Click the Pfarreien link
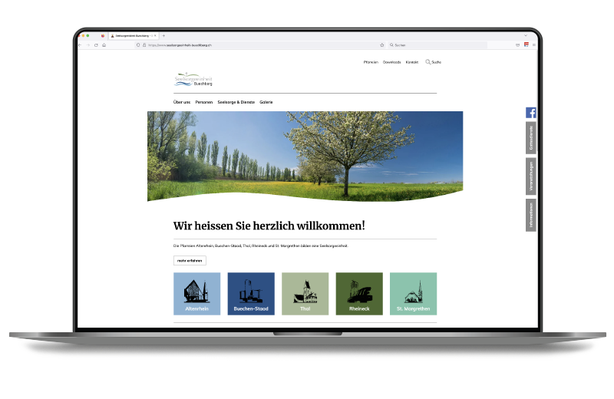 click(x=371, y=61)
